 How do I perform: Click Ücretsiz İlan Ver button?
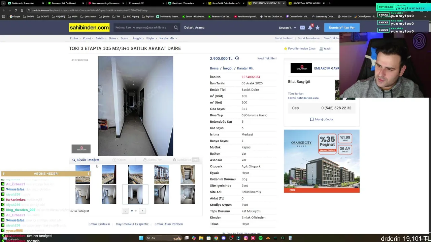[342, 28]
